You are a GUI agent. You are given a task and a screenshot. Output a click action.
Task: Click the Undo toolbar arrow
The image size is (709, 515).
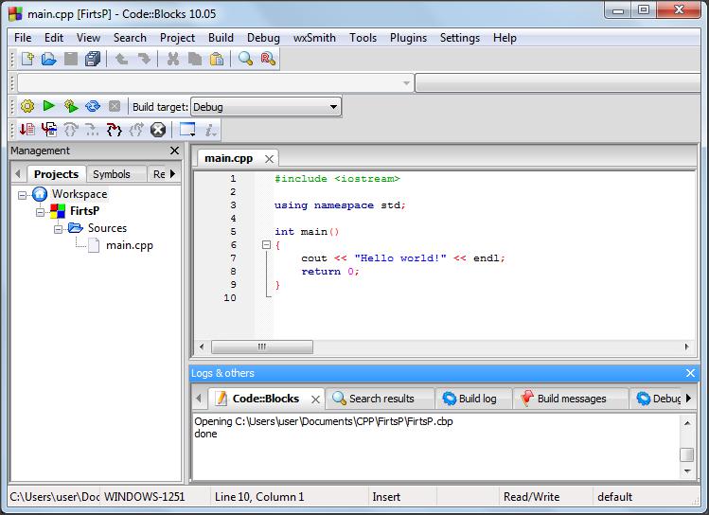point(121,59)
